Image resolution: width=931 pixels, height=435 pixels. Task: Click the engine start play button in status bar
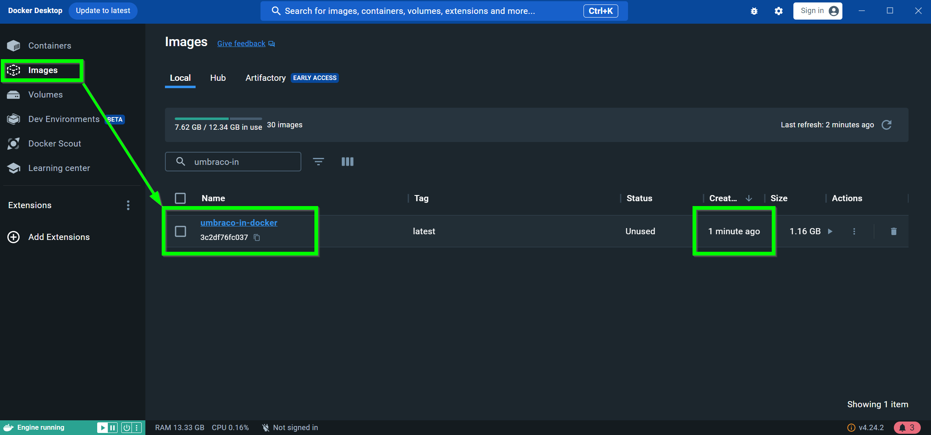[102, 428]
